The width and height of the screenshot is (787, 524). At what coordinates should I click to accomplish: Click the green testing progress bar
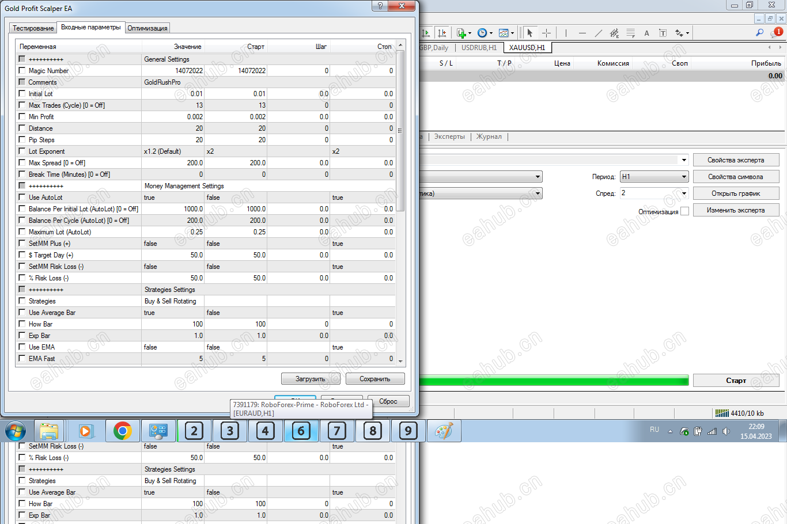554,381
